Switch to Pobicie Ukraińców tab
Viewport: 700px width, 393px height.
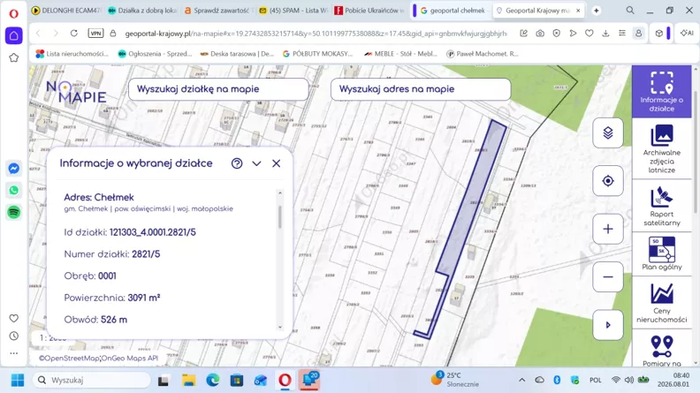click(370, 11)
